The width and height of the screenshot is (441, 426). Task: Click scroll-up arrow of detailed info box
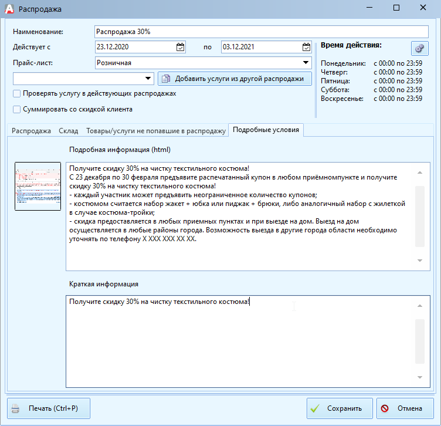420,173
